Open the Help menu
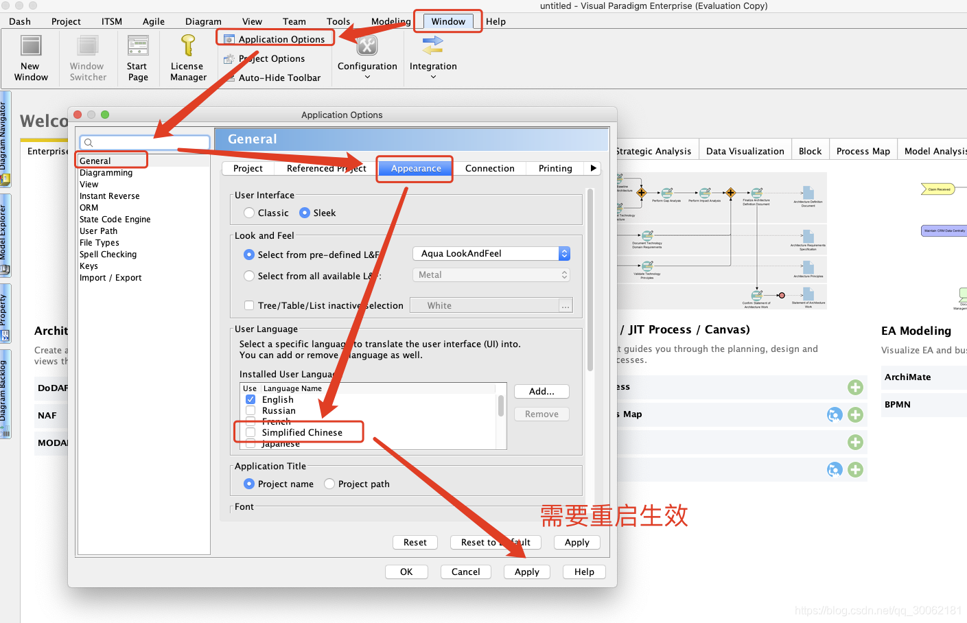The width and height of the screenshot is (967, 623). click(496, 21)
